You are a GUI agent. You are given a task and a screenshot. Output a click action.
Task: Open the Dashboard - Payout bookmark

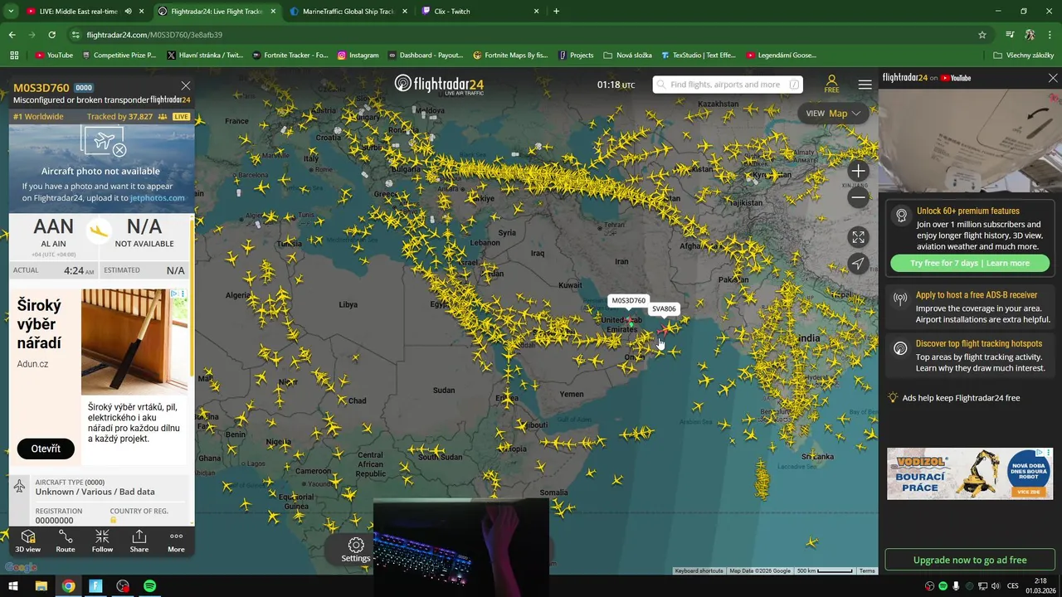tap(425, 56)
